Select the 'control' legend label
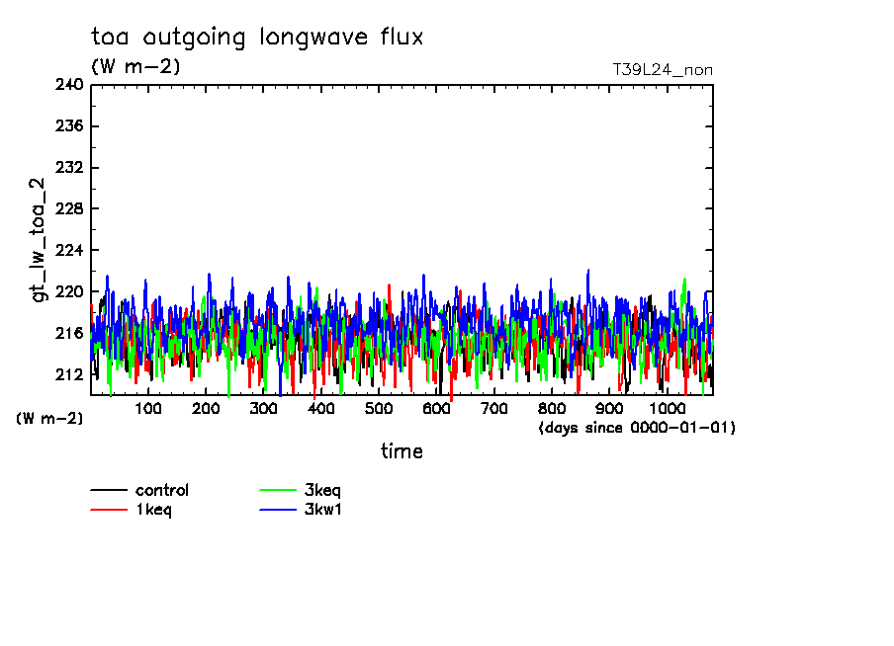This screenshot has width=894, height=646. click(x=162, y=490)
